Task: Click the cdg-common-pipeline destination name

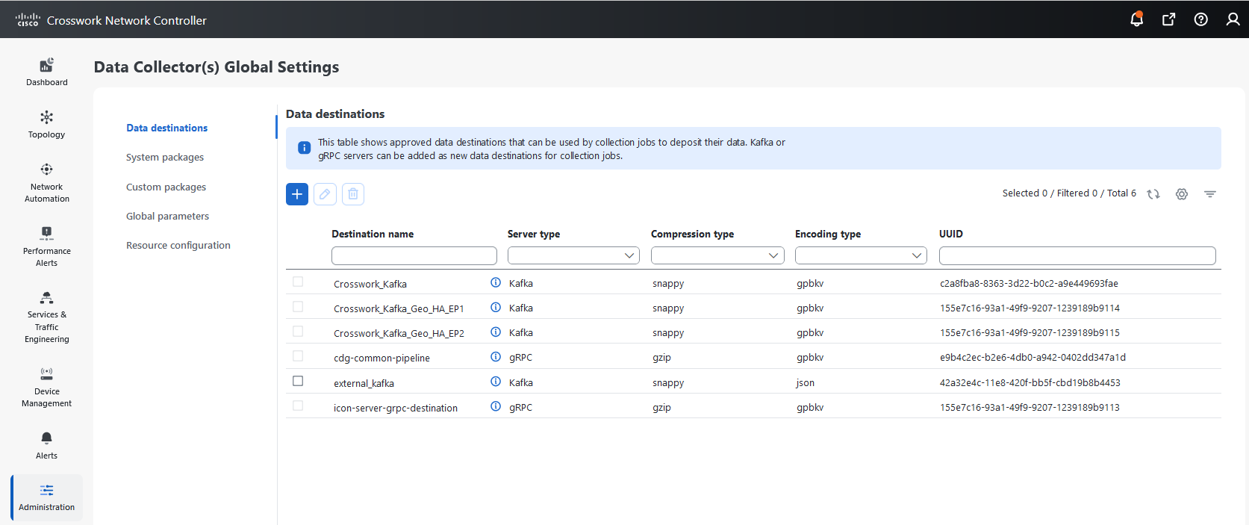Action: [x=381, y=358]
